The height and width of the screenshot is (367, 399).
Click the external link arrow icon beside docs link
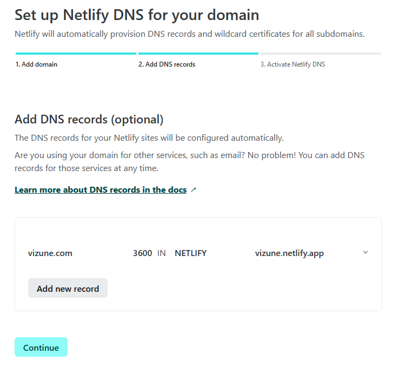[x=194, y=190]
